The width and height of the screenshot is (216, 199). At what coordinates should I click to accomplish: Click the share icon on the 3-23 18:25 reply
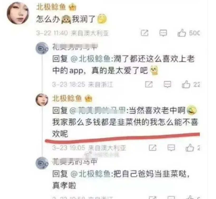point(149,84)
